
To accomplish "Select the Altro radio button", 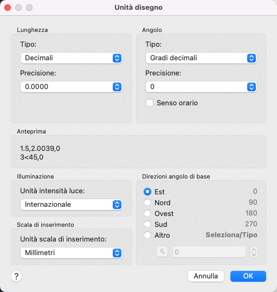I will tap(147, 235).
